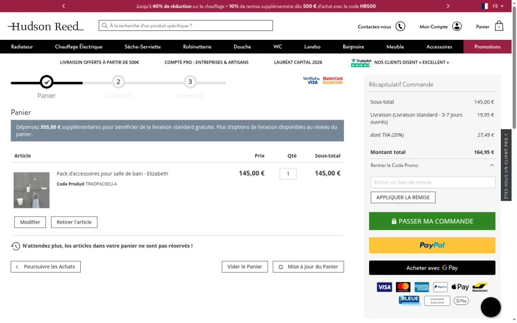Open the Sèche-Serviette menu
The height and width of the screenshot is (323, 517).
click(x=142, y=47)
